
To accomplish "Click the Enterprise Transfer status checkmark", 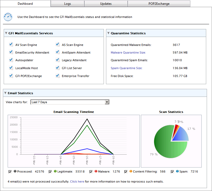I will [57, 75].
